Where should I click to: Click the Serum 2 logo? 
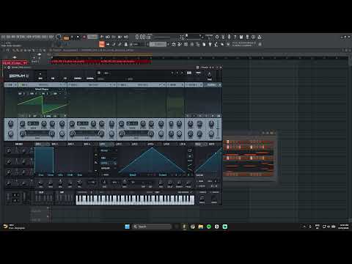[x=19, y=76]
